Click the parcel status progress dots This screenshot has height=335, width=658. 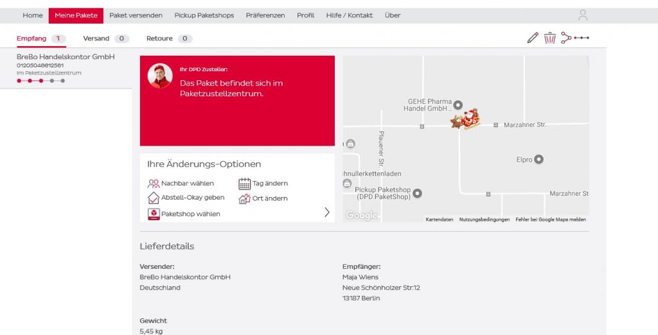pos(40,81)
